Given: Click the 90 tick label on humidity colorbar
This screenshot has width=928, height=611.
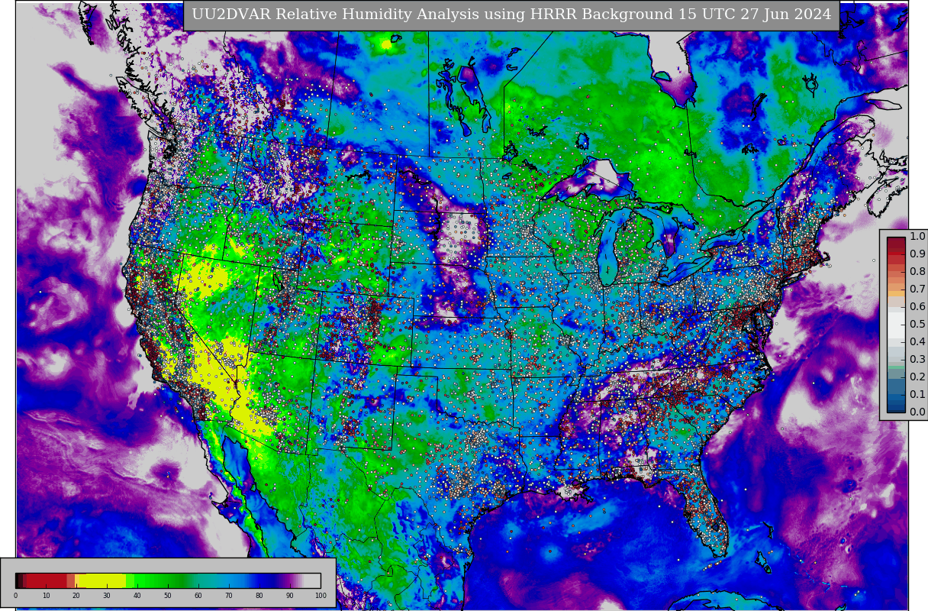Looking at the screenshot, I should (290, 596).
